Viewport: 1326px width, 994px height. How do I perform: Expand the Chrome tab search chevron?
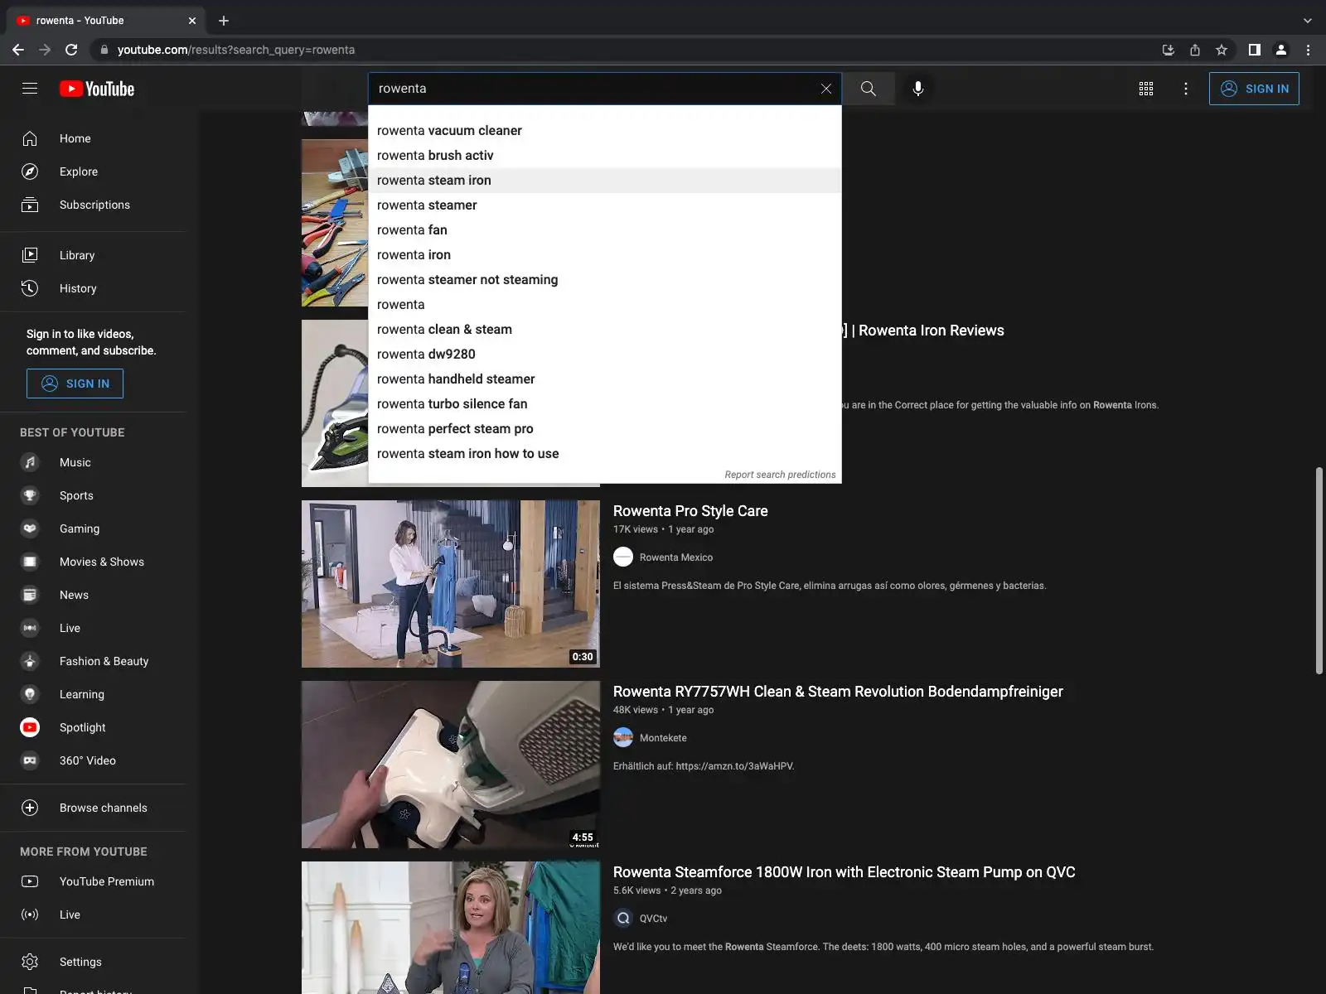pos(1308,21)
